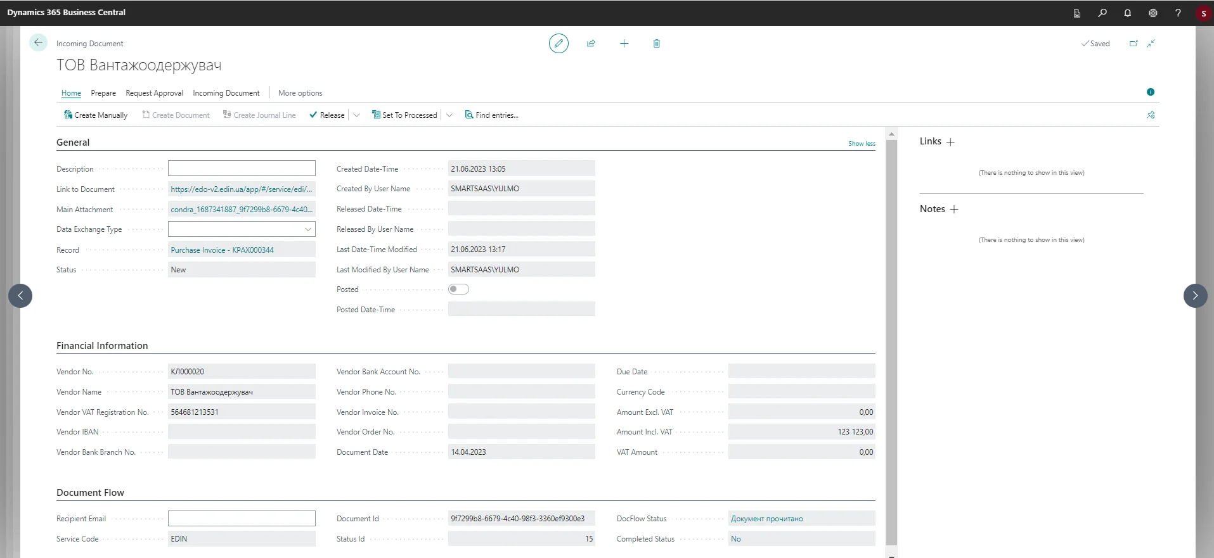Click the vertical scrollbar of the form
This screenshot has width=1214, height=558.
[x=891, y=342]
